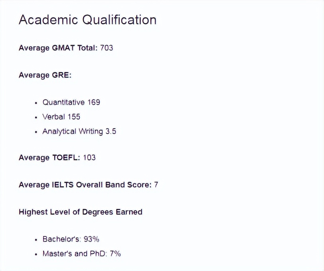The width and height of the screenshot is (324, 271).
Task: Click the "Bachelor's" text in degrees list
Action: tap(61, 239)
